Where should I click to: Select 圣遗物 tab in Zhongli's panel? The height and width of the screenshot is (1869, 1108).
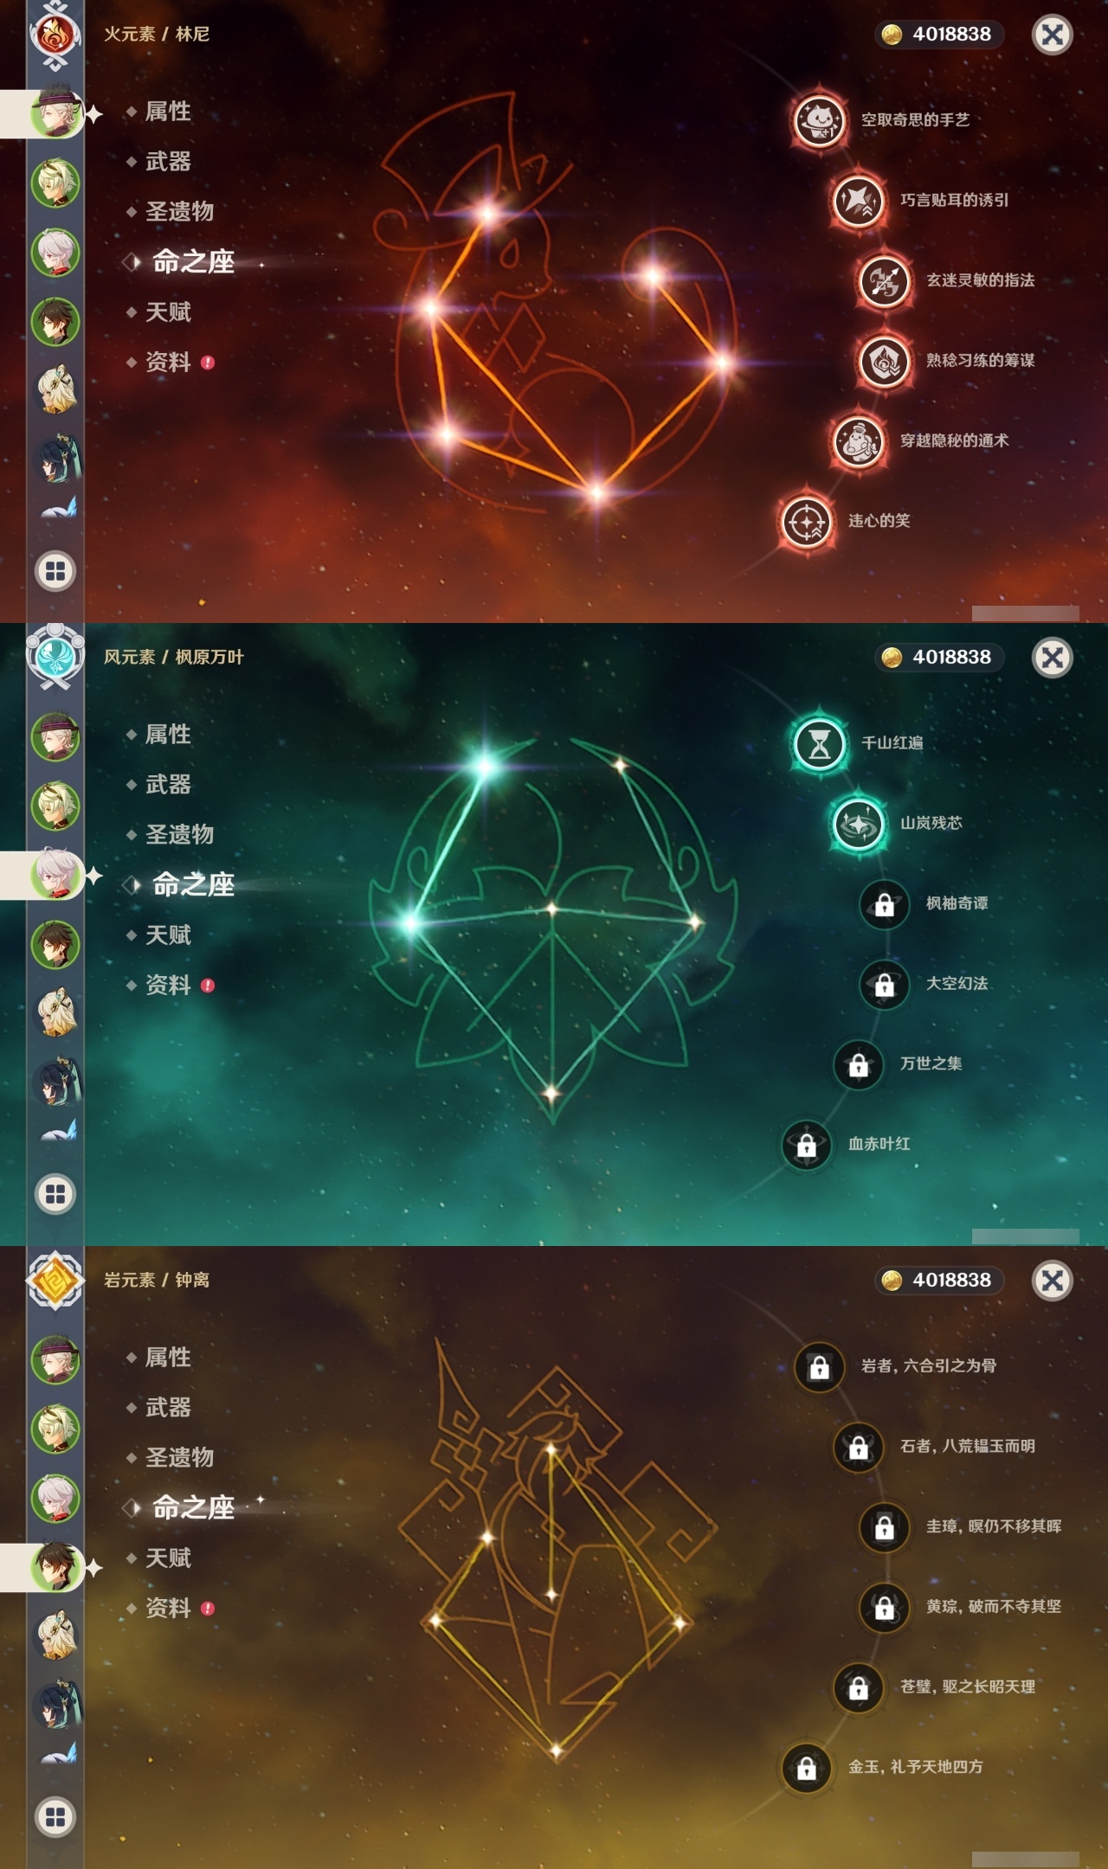point(178,1458)
